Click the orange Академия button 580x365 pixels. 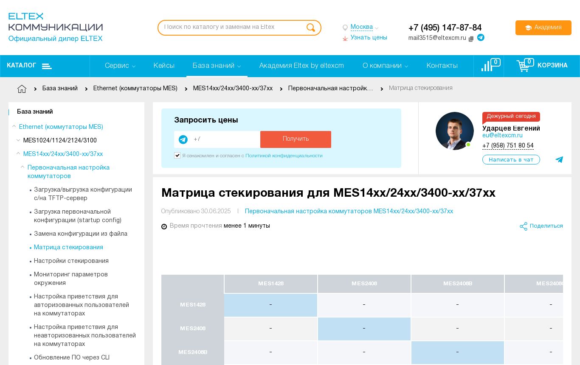click(x=543, y=28)
